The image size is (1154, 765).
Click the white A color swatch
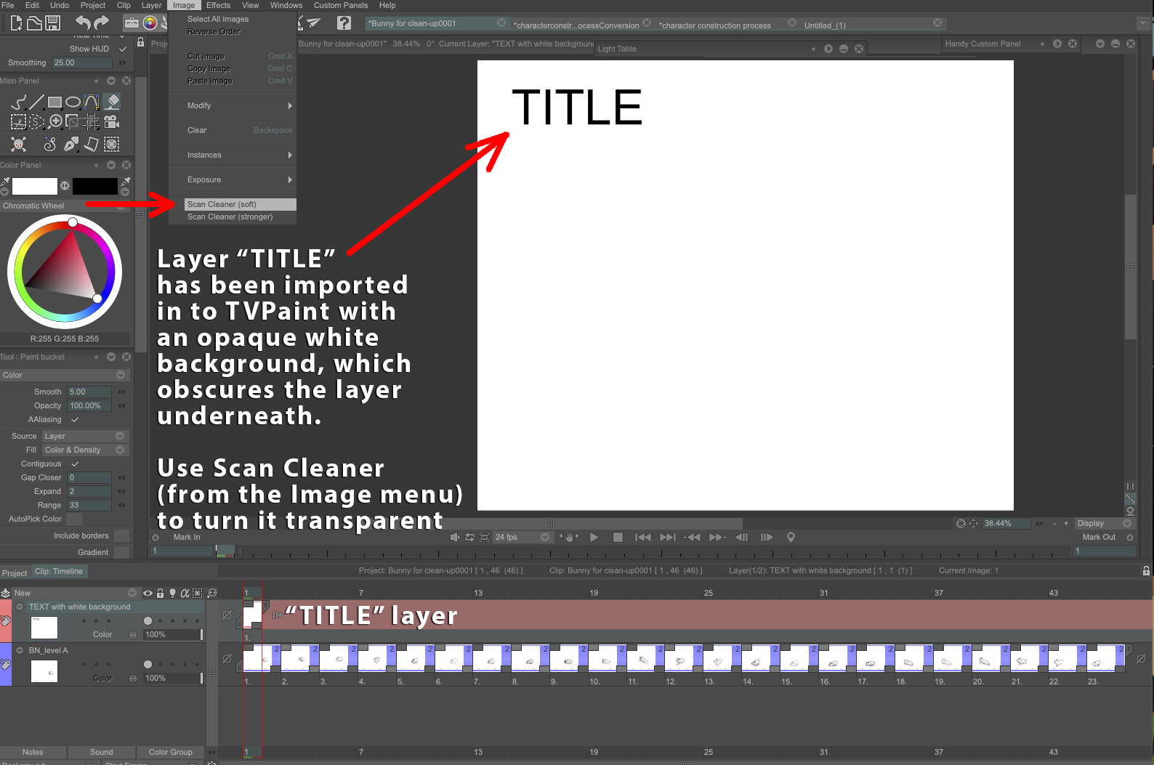[x=34, y=186]
